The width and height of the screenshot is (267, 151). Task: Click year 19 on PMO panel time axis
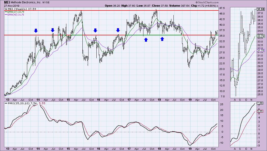click(x=190, y=149)
